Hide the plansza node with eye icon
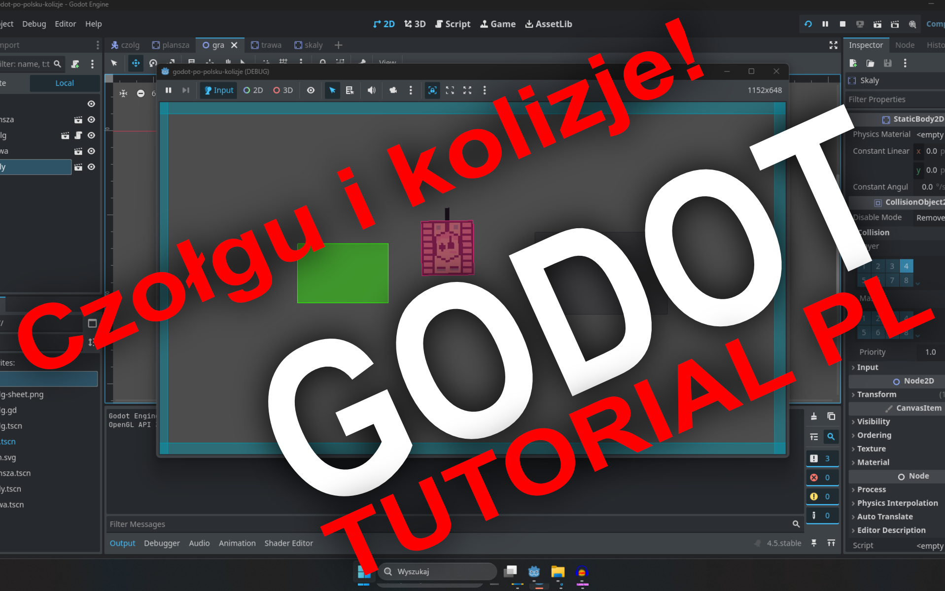The height and width of the screenshot is (591, 945). (91, 120)
